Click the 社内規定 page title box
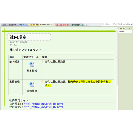The width and height of the screenshot is (133, 133). pyautogui.click(x=29, y=37)
